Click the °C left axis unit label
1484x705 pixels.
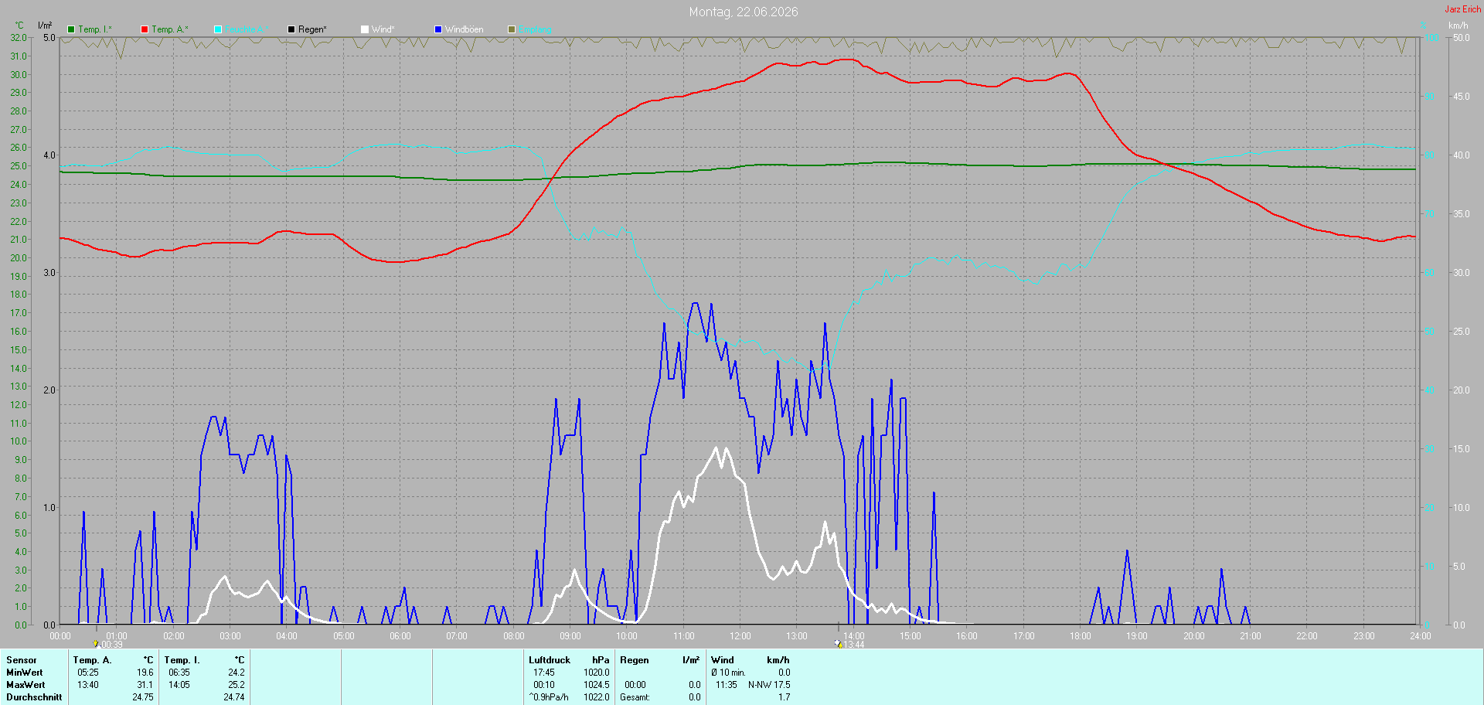click(20, 26)
